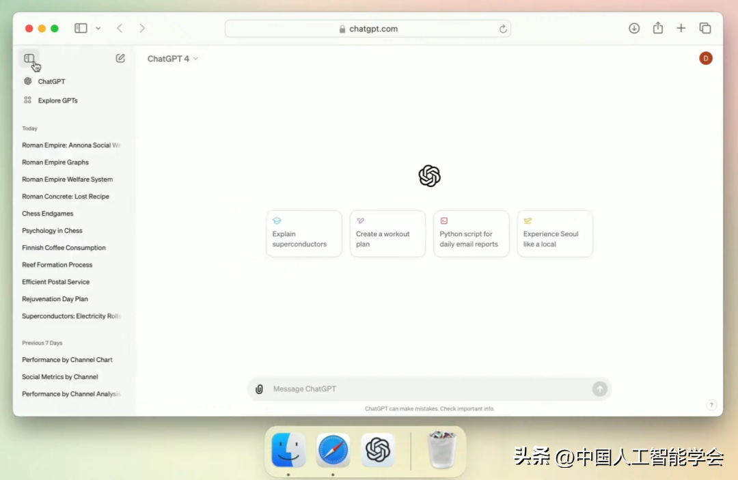Viewport: 738px width, 480px height.
Task: Reload the page in Safari address bar
Action: coord(503,29)
